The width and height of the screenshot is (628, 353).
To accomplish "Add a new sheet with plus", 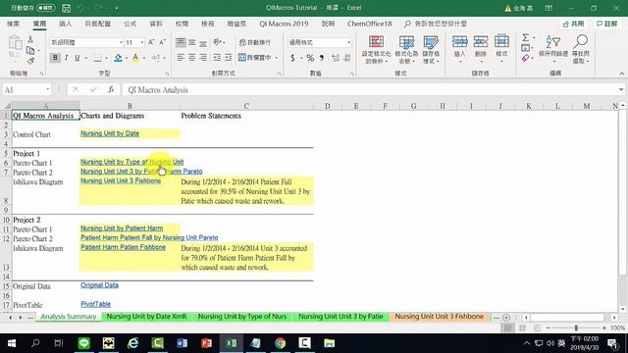I will pos(506,318).
